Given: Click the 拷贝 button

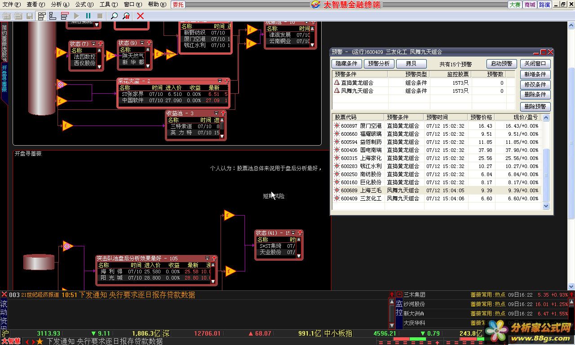Looking at the screenshot, I should [x=411, y=64].
